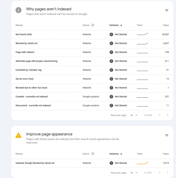
Task: Open filter icon for Improve page appearance
Action: click(167, 136)
